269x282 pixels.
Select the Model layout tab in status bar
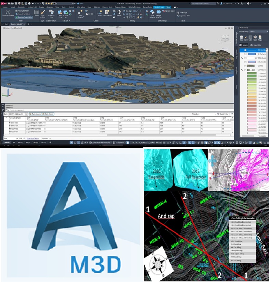[7, 143]
